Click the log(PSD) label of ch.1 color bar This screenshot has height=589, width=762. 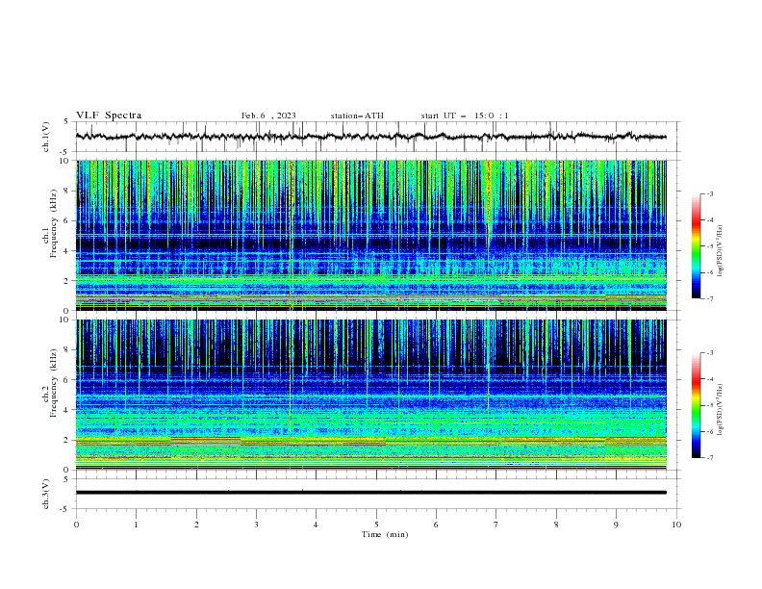721,251
